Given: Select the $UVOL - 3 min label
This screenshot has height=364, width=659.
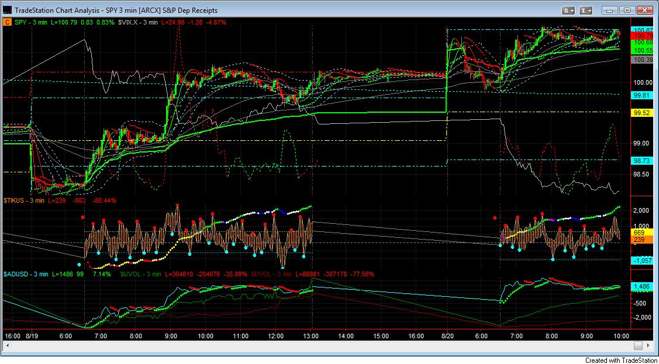Looking at the screenshot, I should pos(141,274).
